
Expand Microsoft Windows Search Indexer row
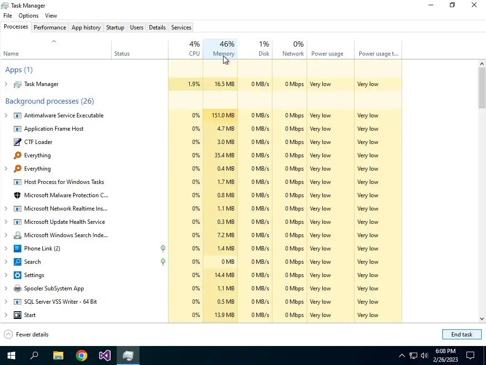[6, 235]
